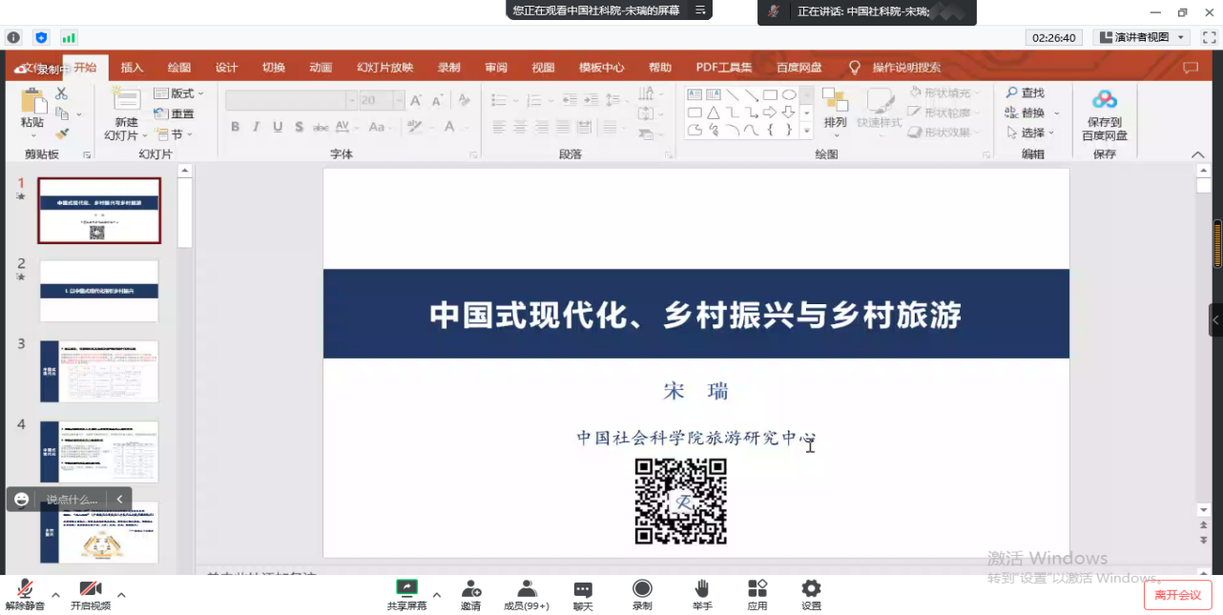This screenshot has height=615, width=1223.
Task: Turn on the video camera
Action: tap(91, 589)
